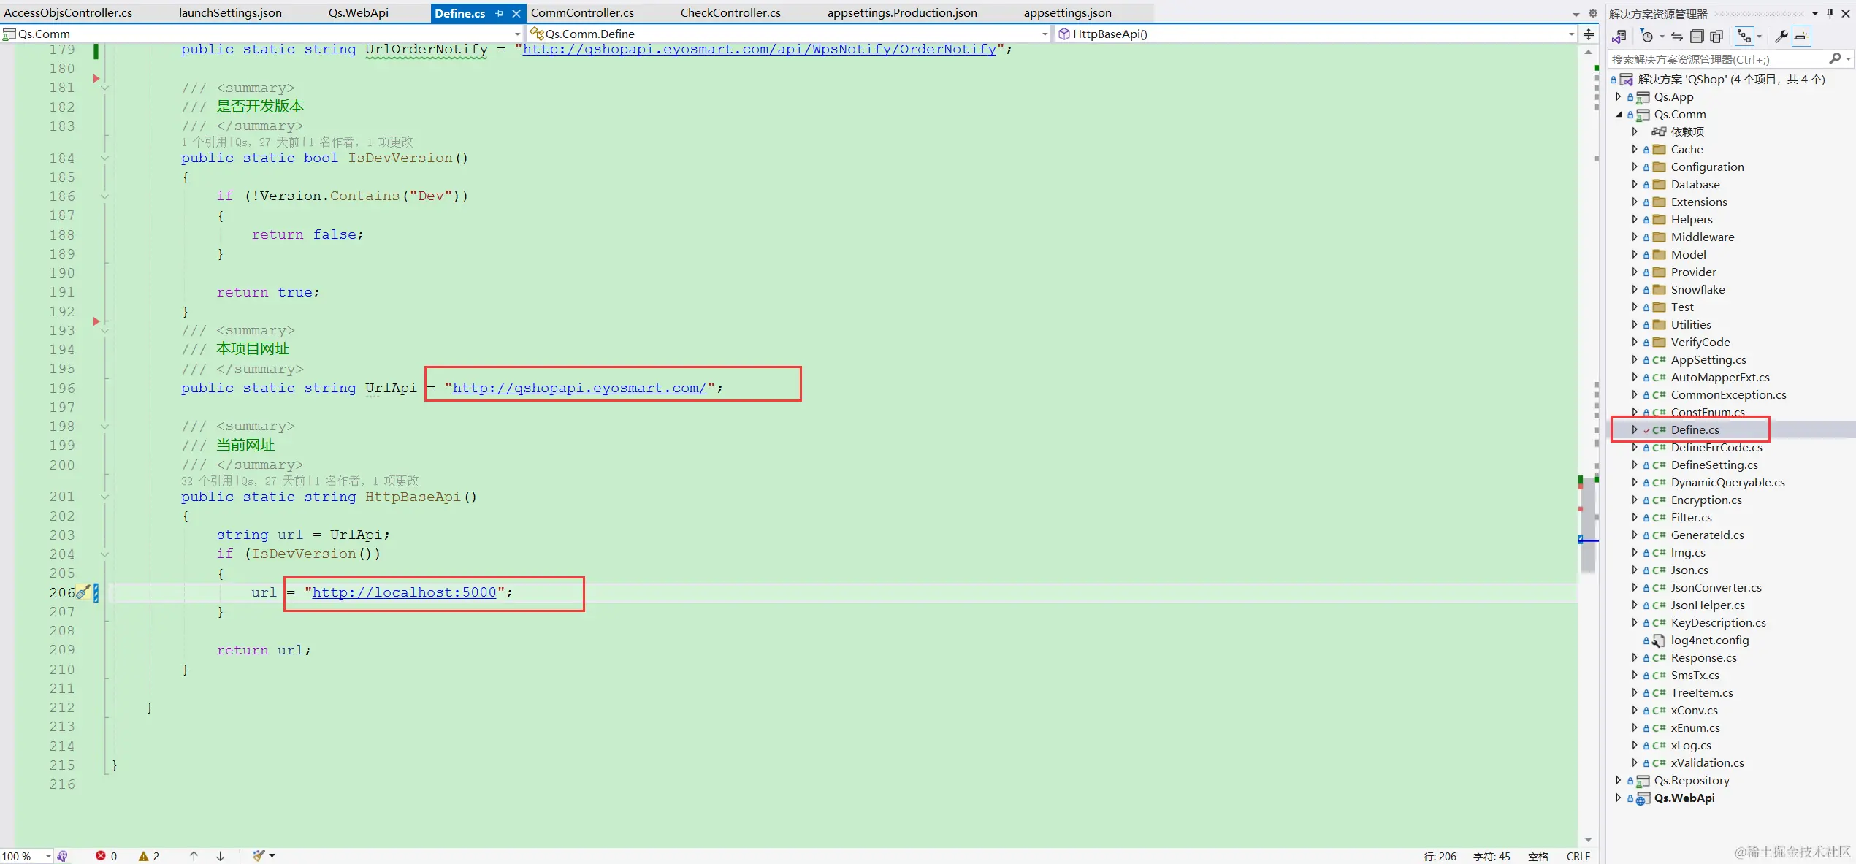Screen dimensions: 1856x864
Task: Toggle pin on Solution Explorer panel
Action: (x=1830, y=13)
